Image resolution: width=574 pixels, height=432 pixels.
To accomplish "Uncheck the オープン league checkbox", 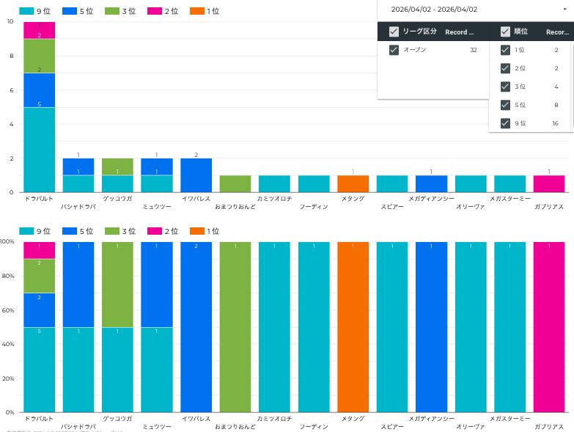I will point(394,50).
